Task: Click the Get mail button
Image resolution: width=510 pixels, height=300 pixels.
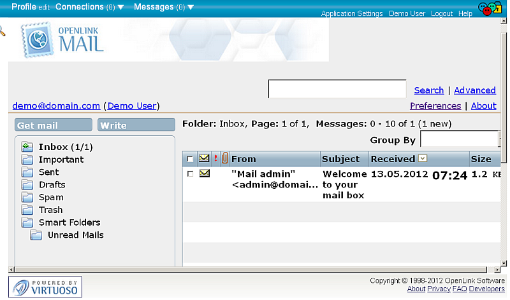Action: pos(54,125)
